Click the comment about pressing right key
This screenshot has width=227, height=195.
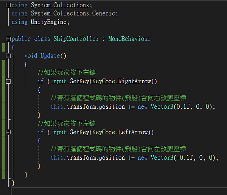[x=67, y=72]
